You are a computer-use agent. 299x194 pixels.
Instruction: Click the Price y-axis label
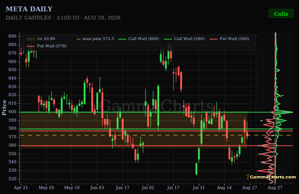pos(4,108)
